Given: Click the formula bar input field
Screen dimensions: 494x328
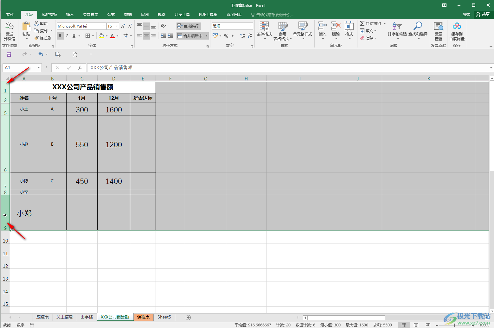Looking at the screenshot, I should tap(285, 67).
